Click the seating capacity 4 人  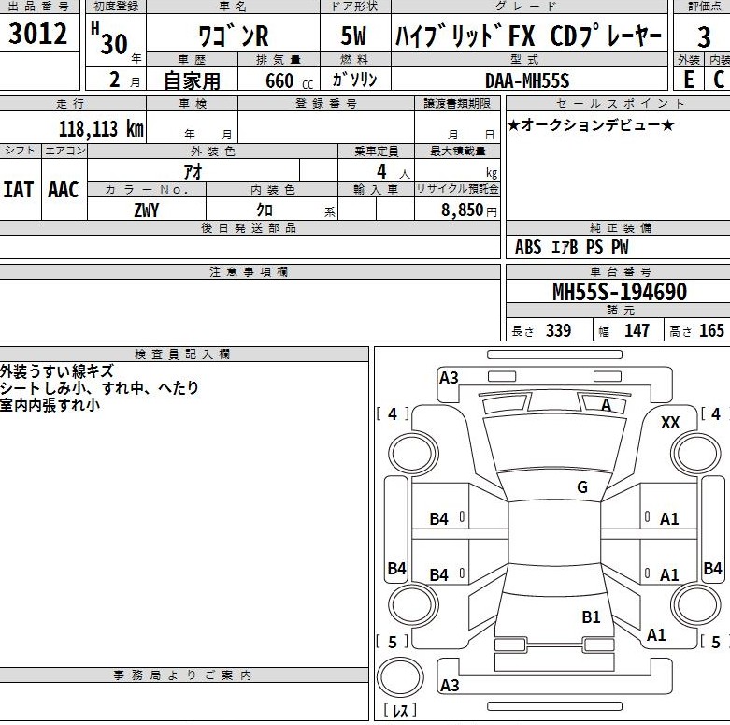point(393,172)
